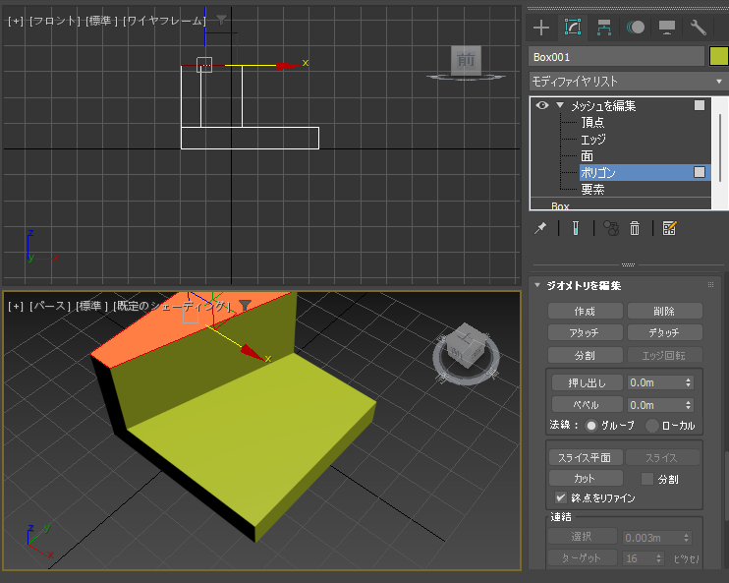Image resolution: width=729 pixels, height=583 pixels.
Task: Click the filter funnel icon in perspective viewport
Action: coord(245,305)
